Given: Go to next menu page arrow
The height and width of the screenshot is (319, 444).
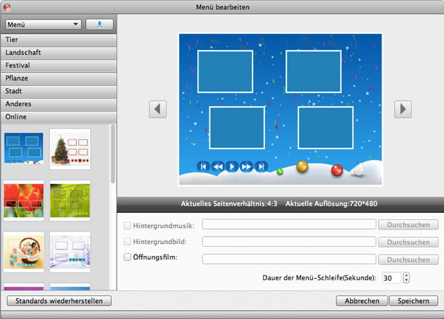Looking at the screenshot, I should (x=402, y=109).
